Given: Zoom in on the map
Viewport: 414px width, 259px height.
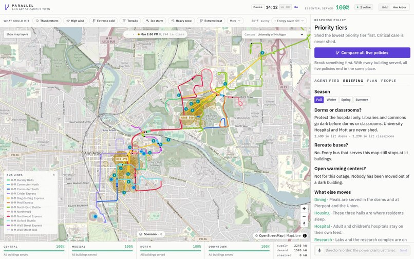Looking at the screenshot, I should [x=304, y=209].
